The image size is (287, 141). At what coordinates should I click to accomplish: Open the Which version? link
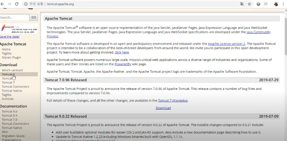tap(13, 70)
